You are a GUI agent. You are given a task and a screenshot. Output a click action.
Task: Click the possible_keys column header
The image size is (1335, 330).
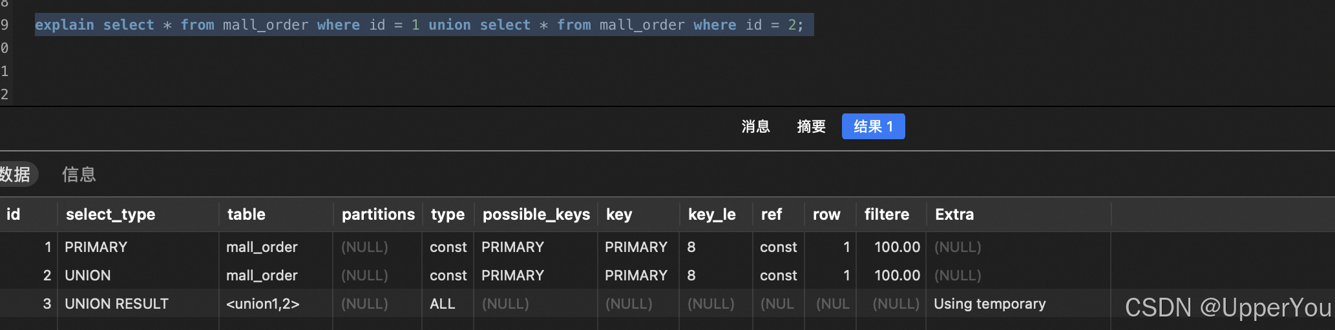pos(536,215)
